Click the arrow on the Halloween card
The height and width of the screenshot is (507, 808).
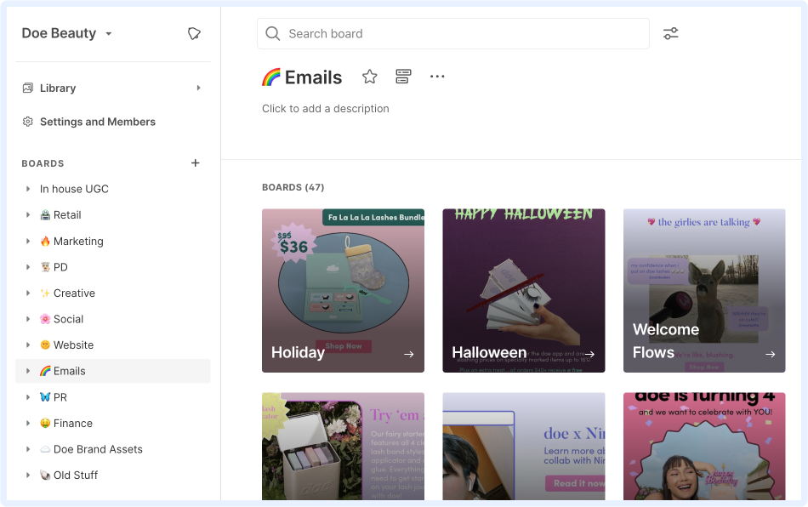tap(590, 354)
